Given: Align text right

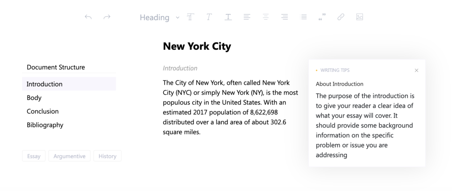Looking at the screenshot, I should coord(284,17).
